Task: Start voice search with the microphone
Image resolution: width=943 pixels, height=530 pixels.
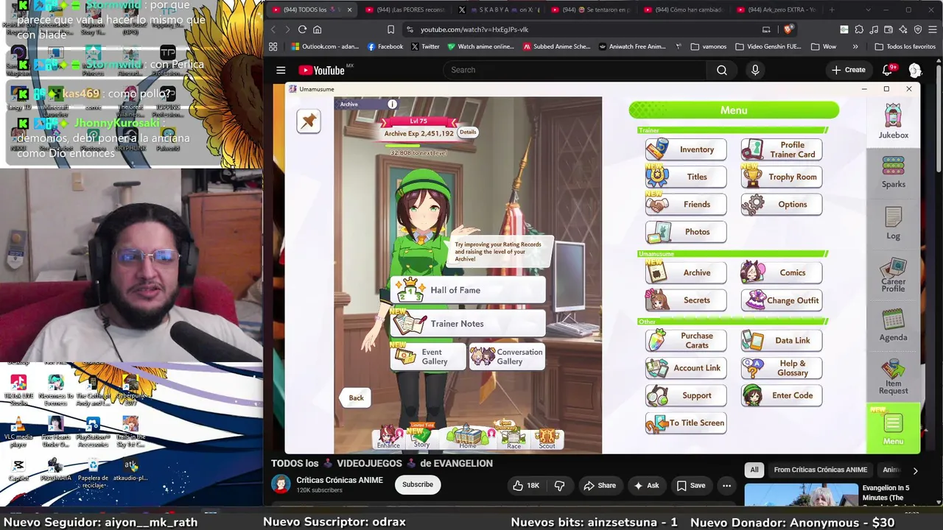Action: click(755, 70)
